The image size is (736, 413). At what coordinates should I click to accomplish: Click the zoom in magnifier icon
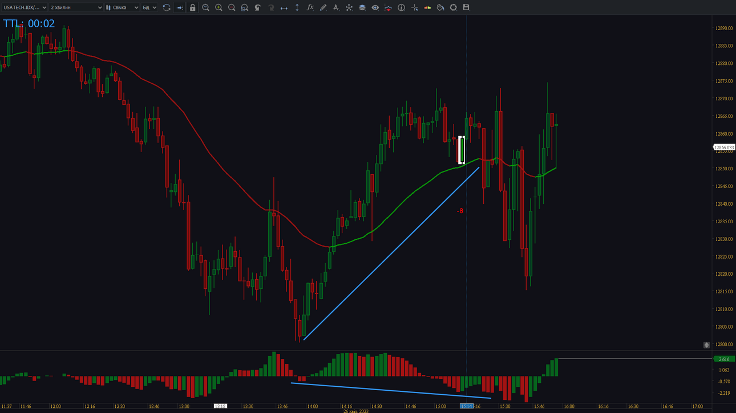pyautogui.click(x=219, y=7)
